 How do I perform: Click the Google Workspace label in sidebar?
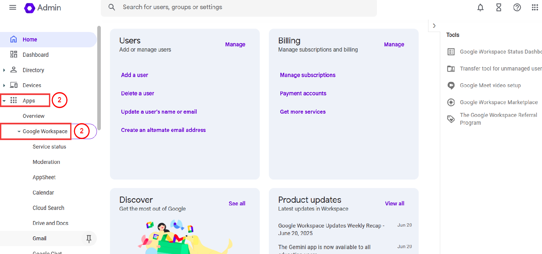(45, 131)
